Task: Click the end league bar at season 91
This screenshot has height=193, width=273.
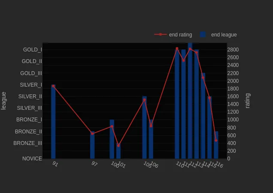Action: (x=53, y=122)
